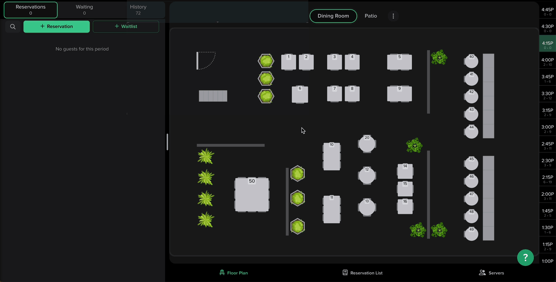Switch to the Reservation List view

362,273
